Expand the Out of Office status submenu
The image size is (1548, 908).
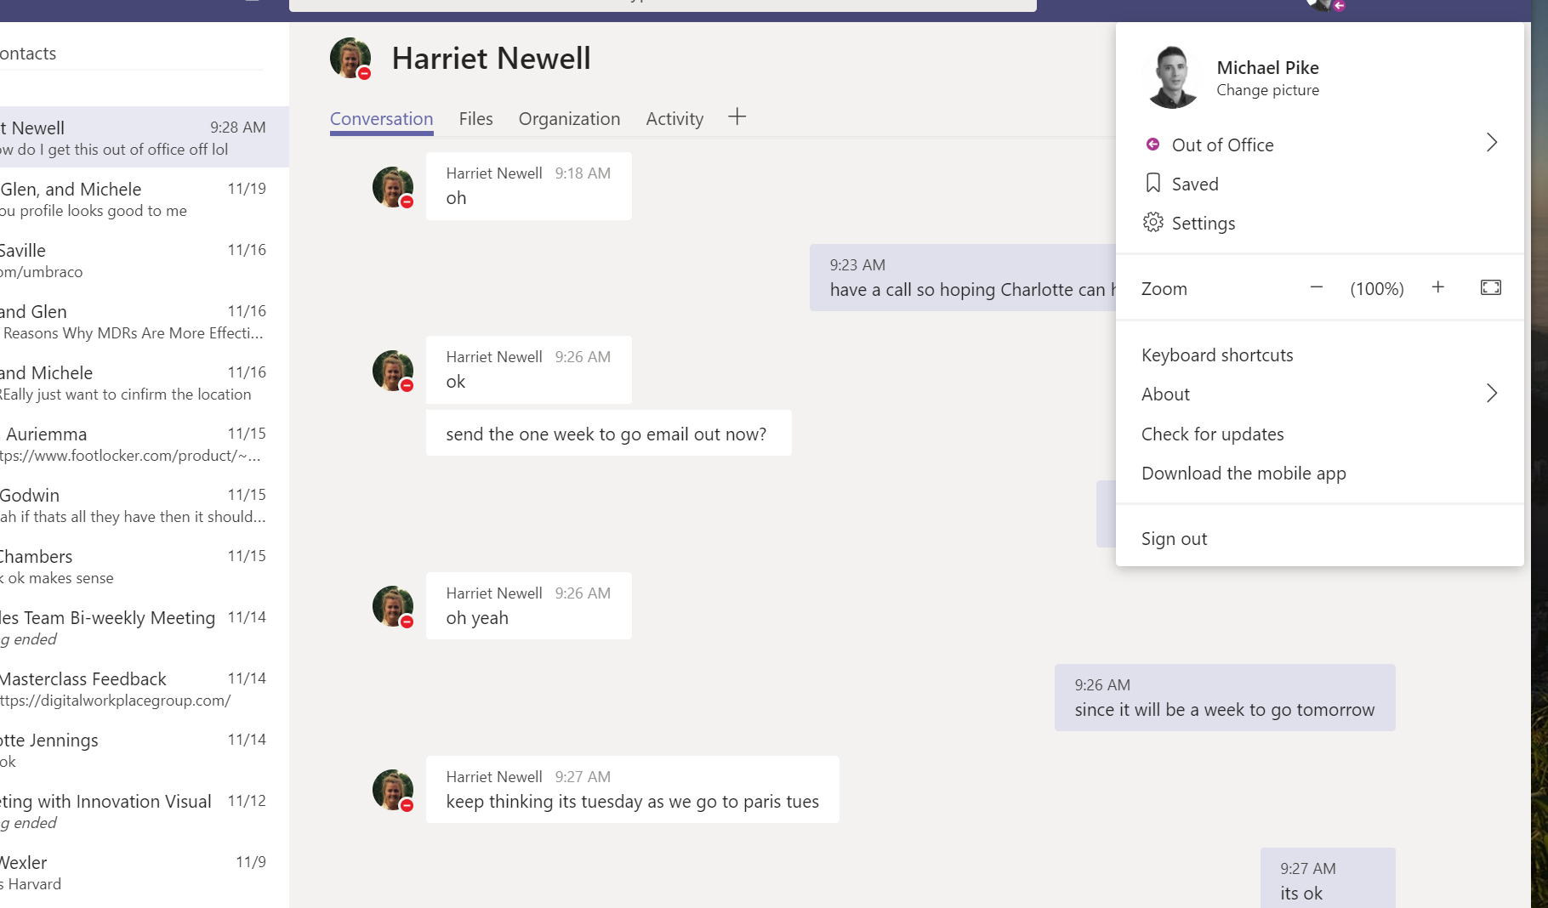[x=1492, y=143]
